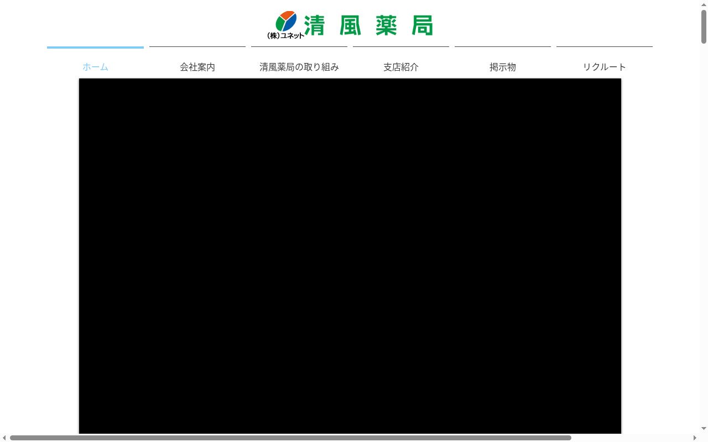Click the vertical scrollbar thumb
The width and height of the screenshot is (708, 442).
pyautogui.click(x=704, y=27)
